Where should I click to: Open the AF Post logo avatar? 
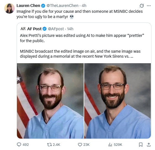pos(23,29)
